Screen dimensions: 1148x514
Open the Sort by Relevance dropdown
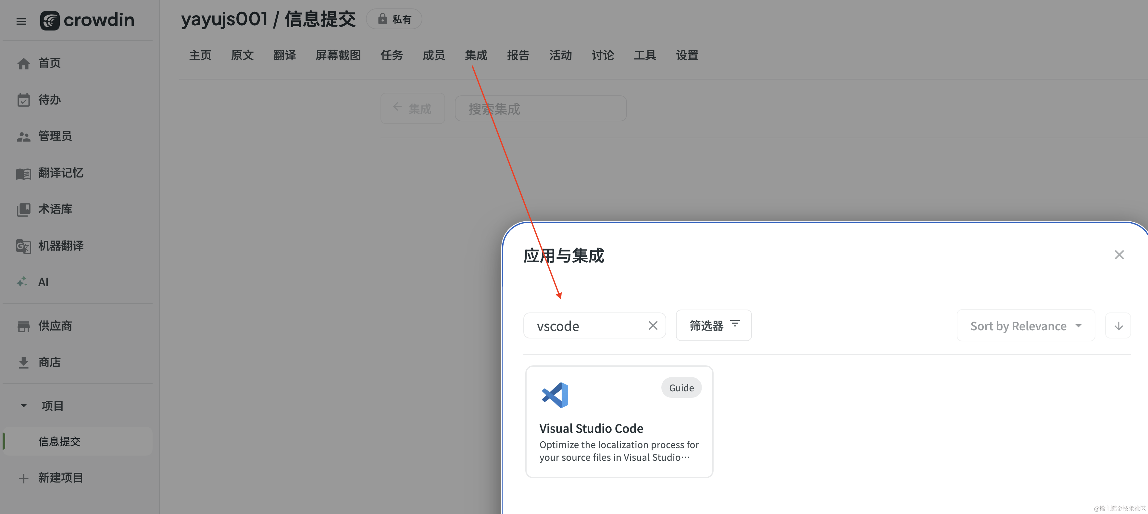click(1025, 325)
